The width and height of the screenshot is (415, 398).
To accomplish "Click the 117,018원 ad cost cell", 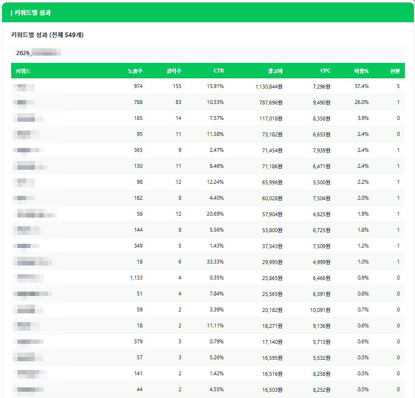I will coord(271,118).
